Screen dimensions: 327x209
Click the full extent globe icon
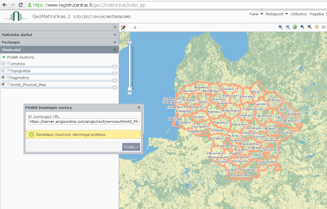click(x=295, y=27)
